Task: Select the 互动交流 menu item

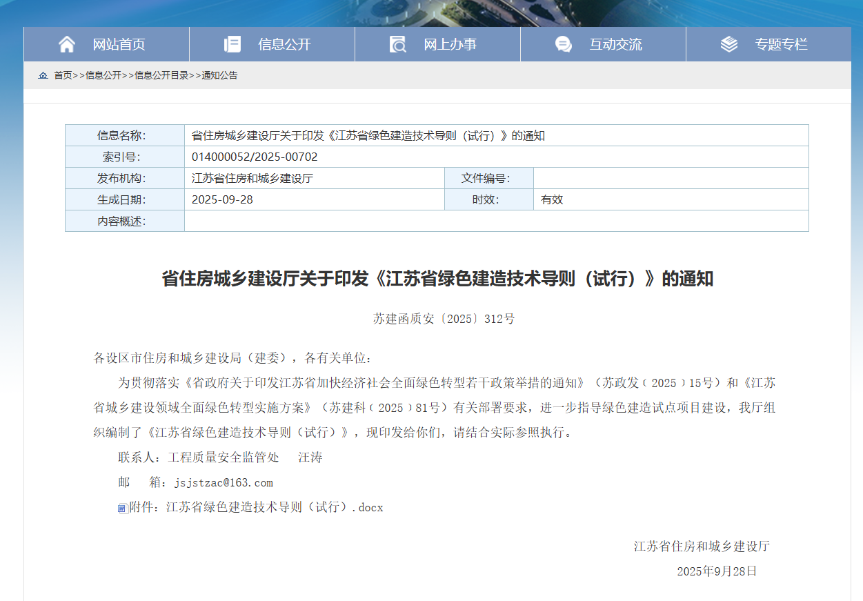Action: [x=615, y=44]
